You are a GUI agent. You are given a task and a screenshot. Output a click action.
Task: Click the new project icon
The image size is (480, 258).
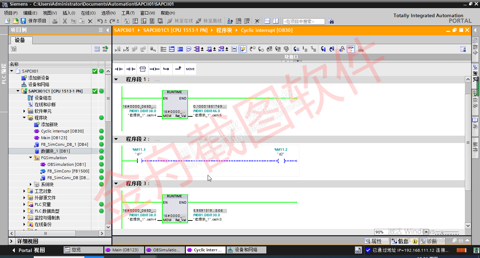tap(7, 21)
